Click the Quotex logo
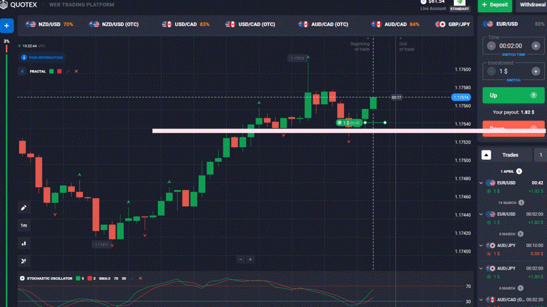This screenshot has height=307, width=547. (x=19, y=4)
